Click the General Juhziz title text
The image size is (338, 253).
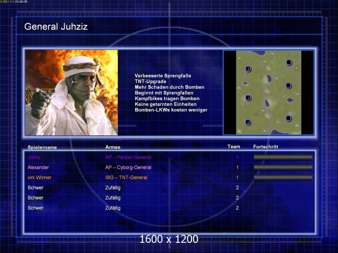click(56, 27)
